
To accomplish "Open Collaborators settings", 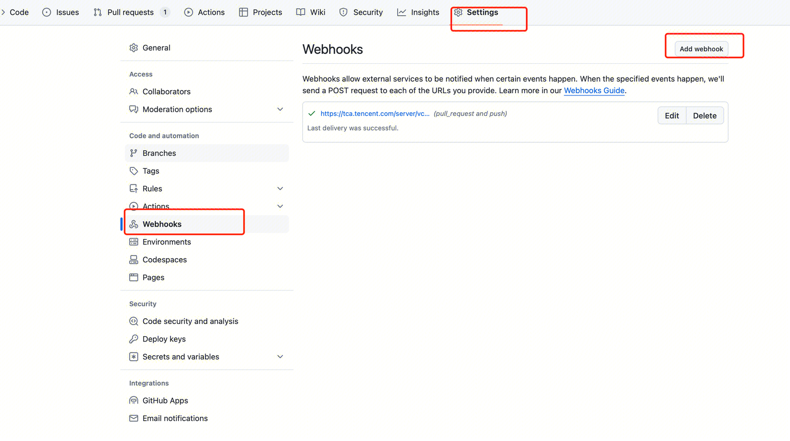I will [207, 91].
